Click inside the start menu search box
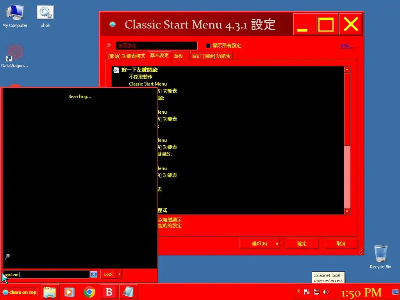Image resolution: width=400 pixels, height=300 pixels. (x=46, y=275)
